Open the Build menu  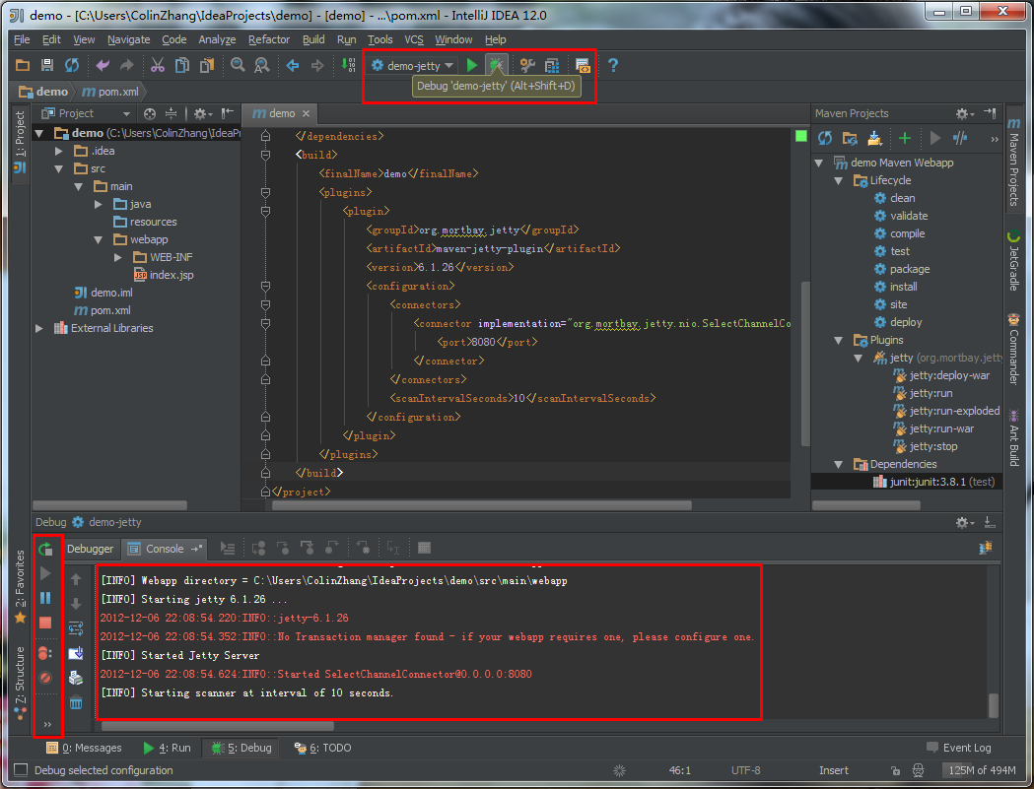313,39
